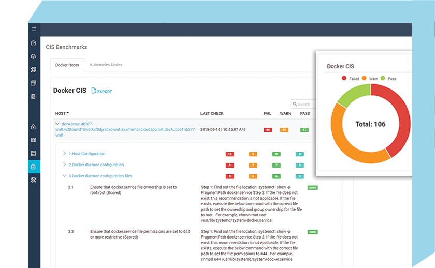Click orange badge 6 on configuration files row
The width and height of the screenshot is (435, 268).
point(253,176)
